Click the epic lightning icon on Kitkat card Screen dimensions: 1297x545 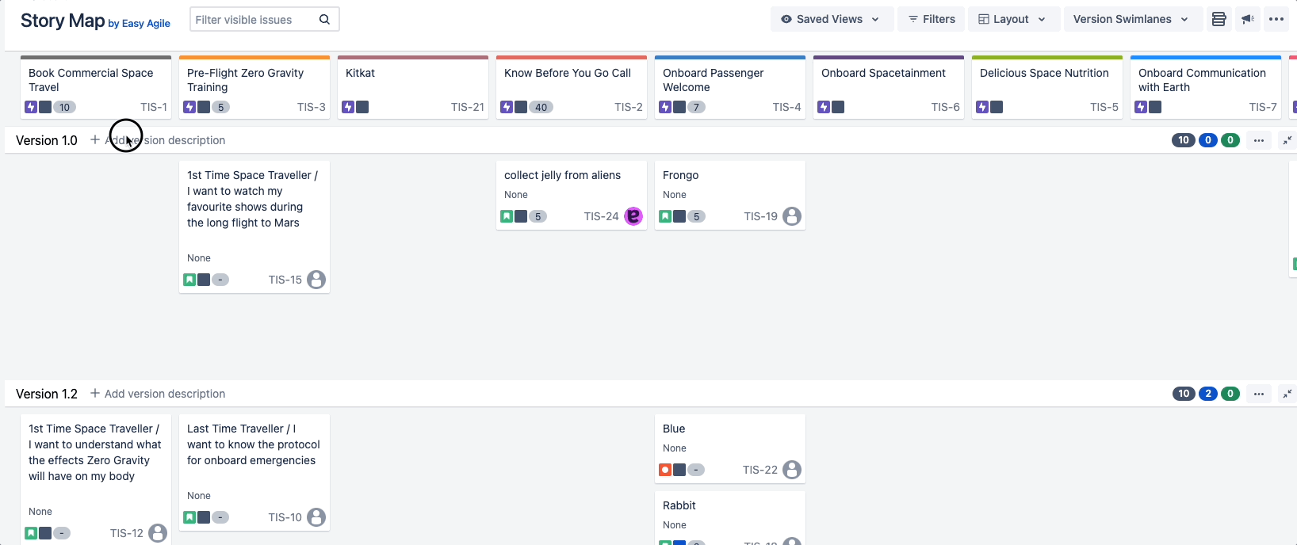(348, 107)
